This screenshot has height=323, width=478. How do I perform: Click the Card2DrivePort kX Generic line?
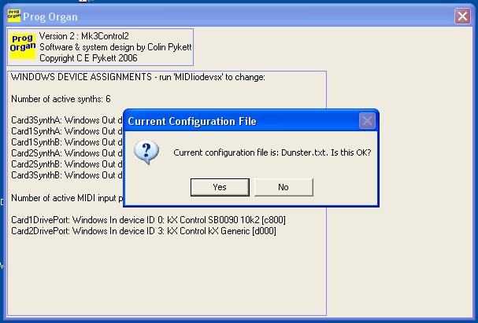(143, 231)
